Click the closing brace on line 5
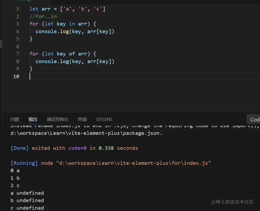 31,39
